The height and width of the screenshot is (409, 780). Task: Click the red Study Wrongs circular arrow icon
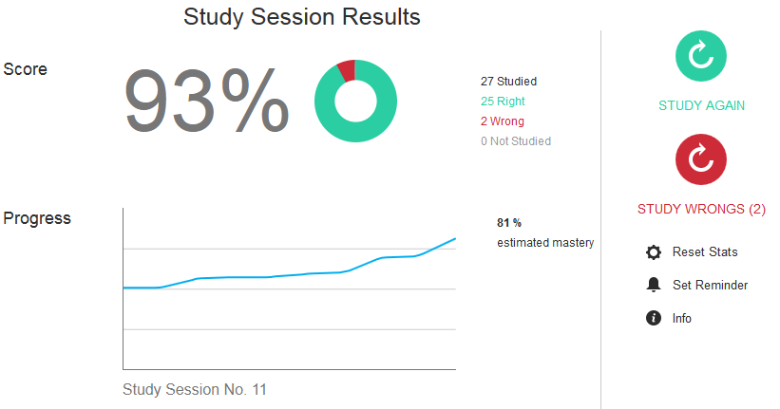tap(700, 159)
